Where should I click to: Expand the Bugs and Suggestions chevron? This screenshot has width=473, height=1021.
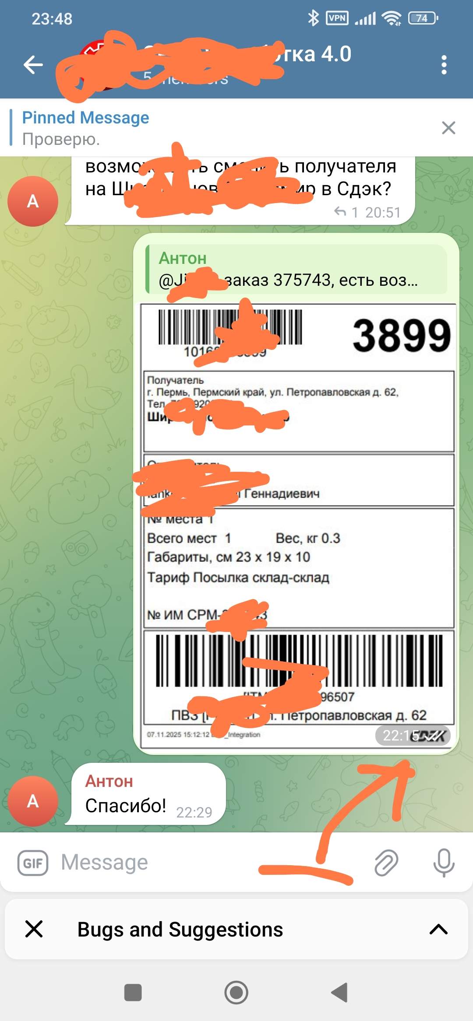(438, 929)
